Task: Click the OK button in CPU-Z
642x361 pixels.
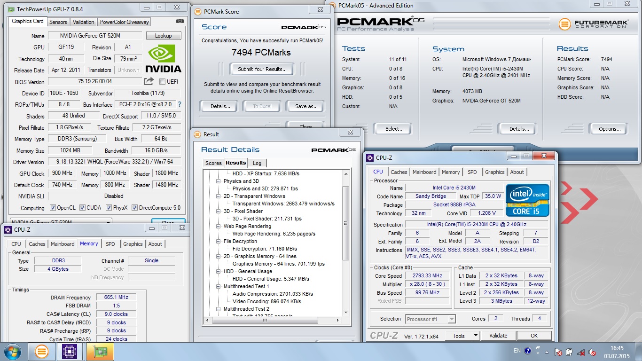Action: [x=534, y=336]
